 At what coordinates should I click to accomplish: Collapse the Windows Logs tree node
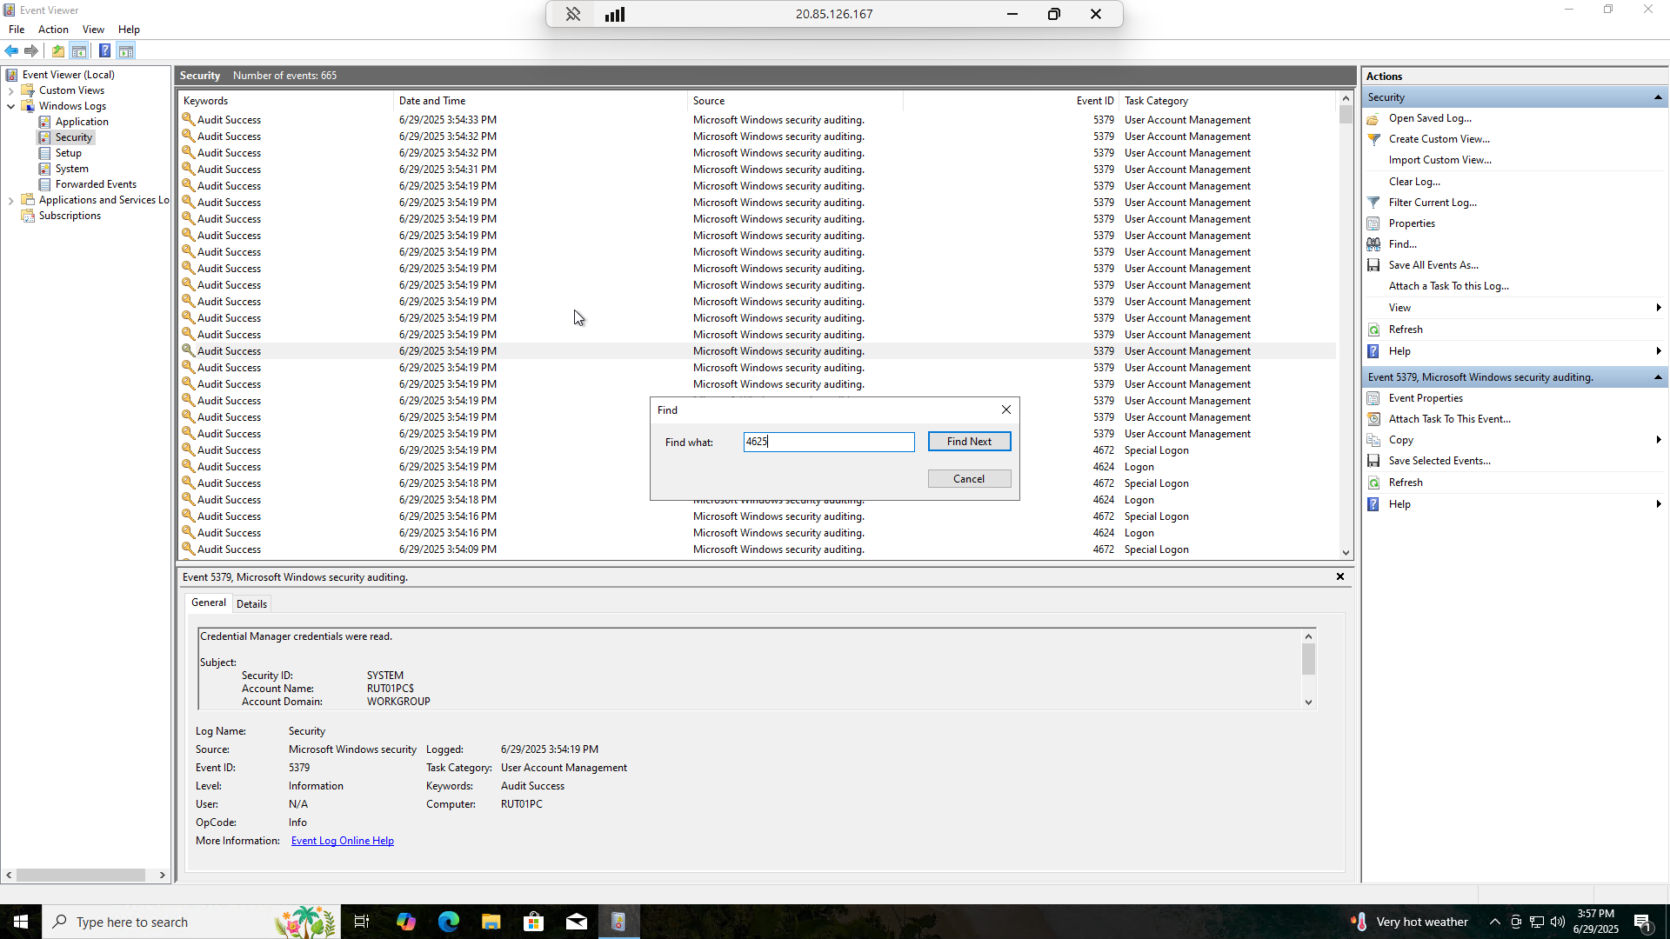10,106
